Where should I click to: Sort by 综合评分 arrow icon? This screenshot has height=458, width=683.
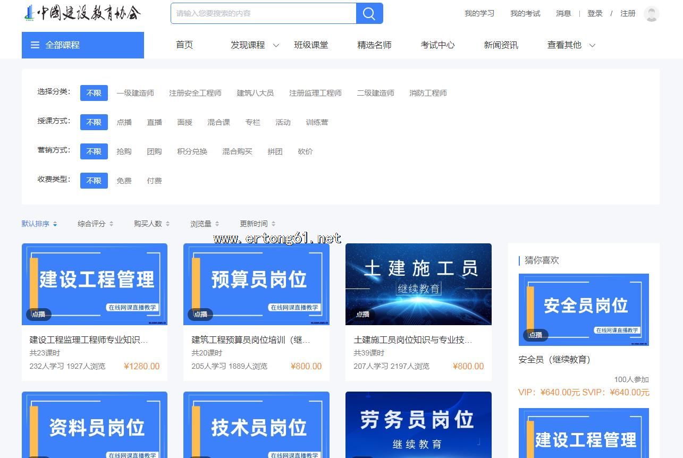pyautogui.click(x=111, y=224)
